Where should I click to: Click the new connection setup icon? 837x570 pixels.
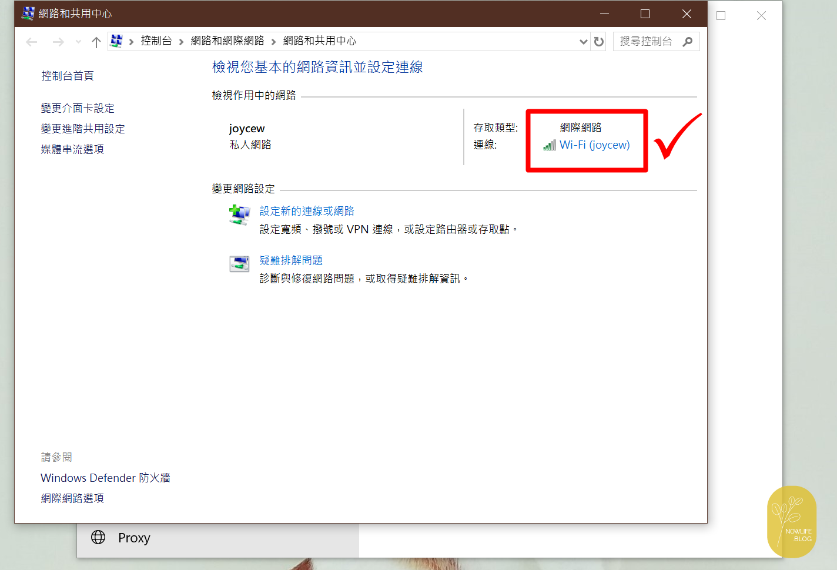tap(239, 214)
